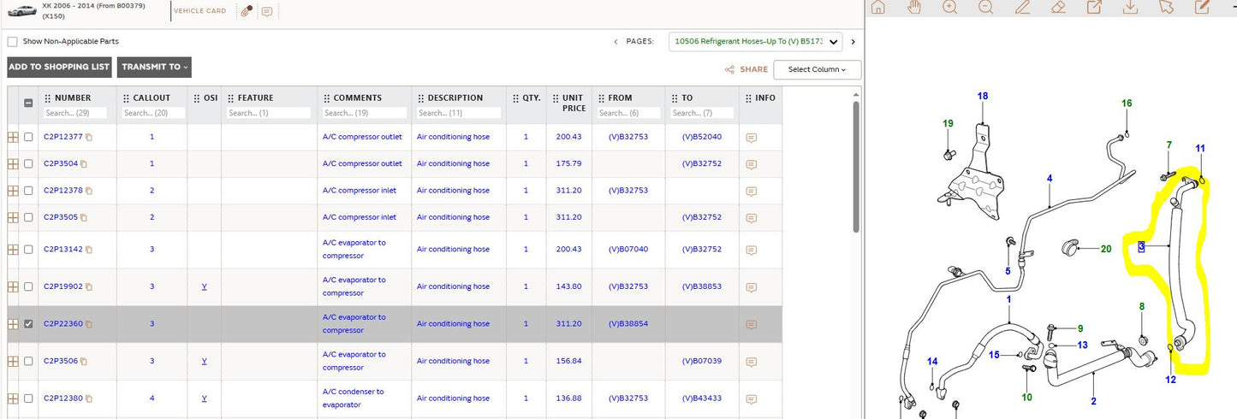Open the Transmit To dropdown
This screenshot has width=1237, height=419.
coord(154,67)
